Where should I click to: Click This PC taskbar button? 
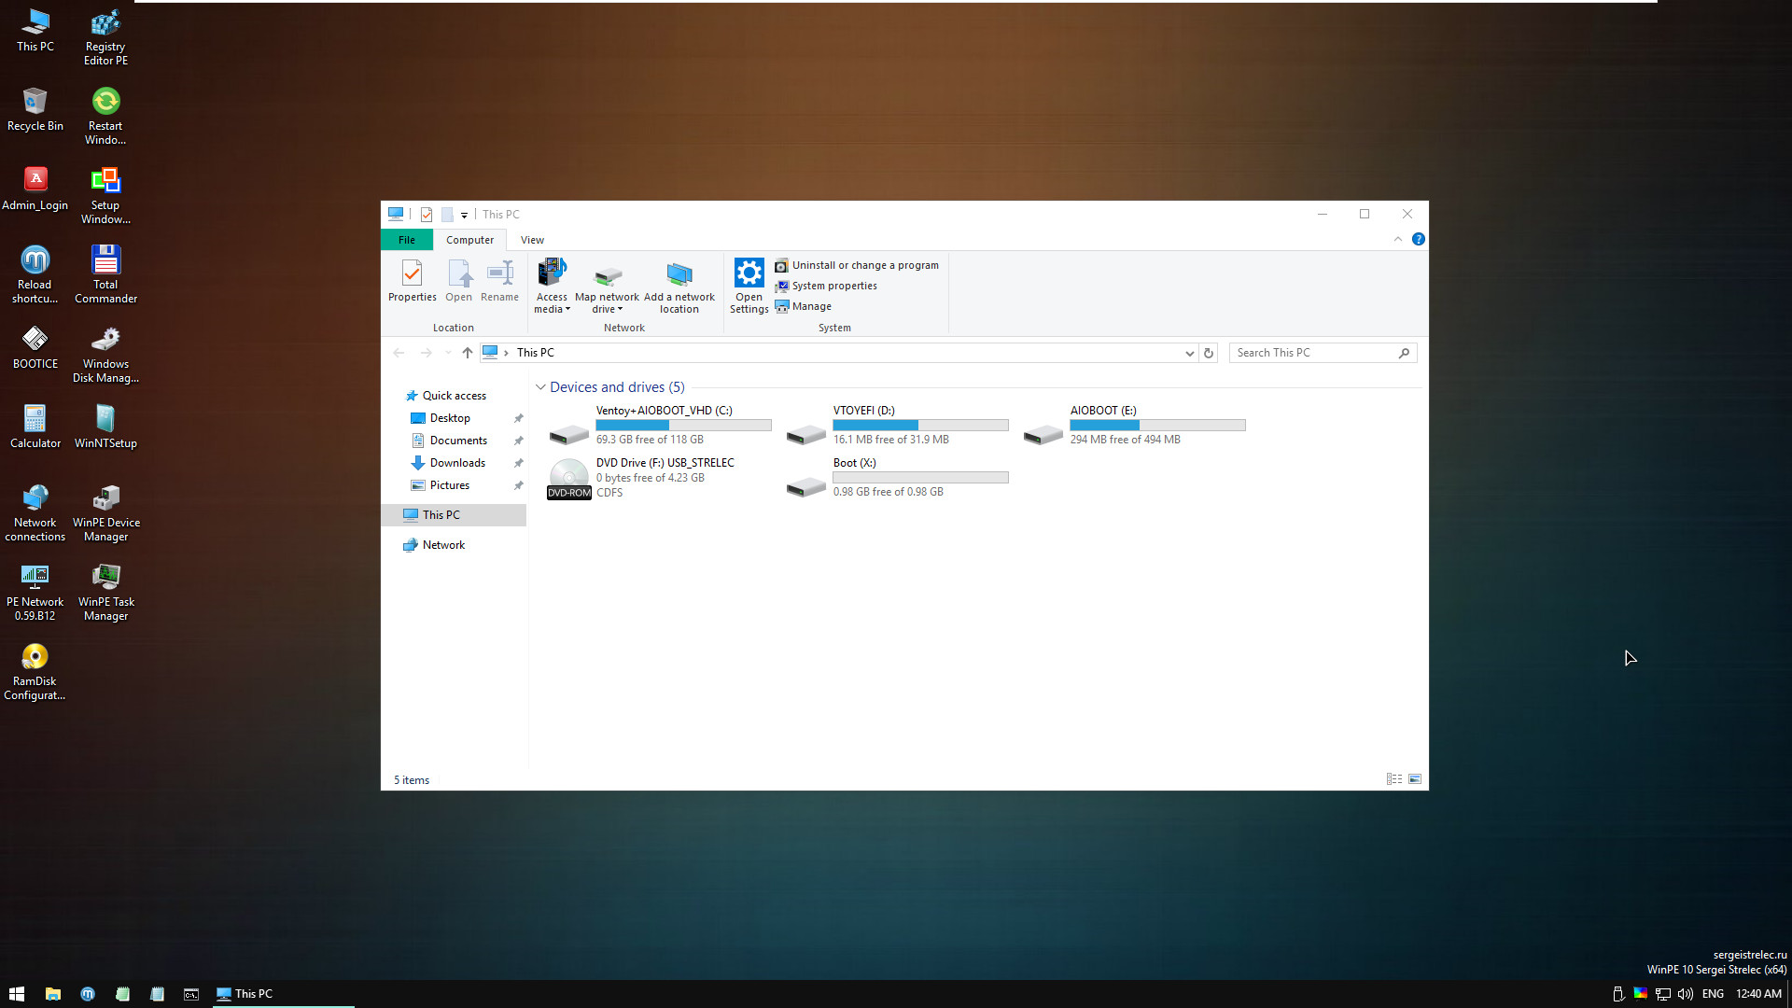(283, 994)
